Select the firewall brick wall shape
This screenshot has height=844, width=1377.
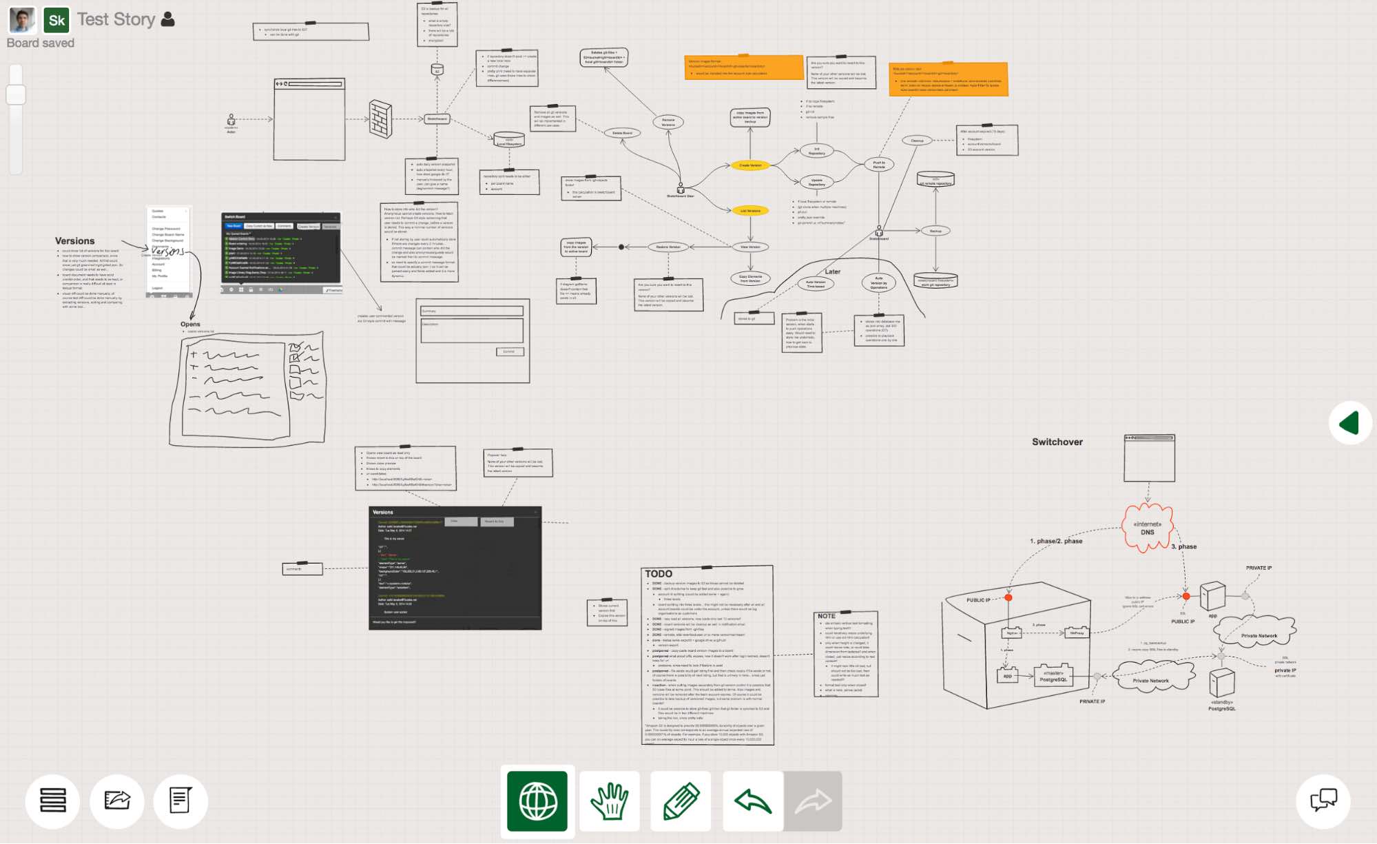pyautogui.click(x=380, y=119)
